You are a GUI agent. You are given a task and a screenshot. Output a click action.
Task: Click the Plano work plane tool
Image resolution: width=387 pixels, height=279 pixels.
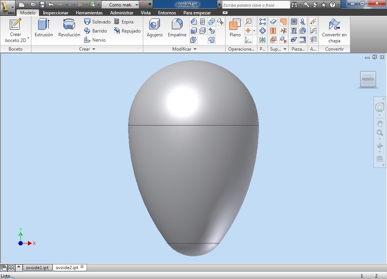[235, 28]
